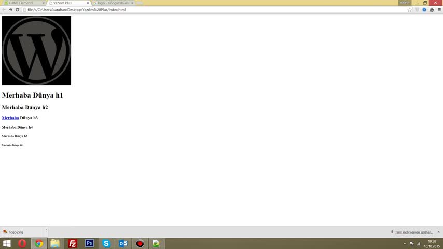Click the Merhaba Dünya h6 heading text
Viewport: 443px width, 249px height.
pyautogui.click(x=12, y=145)
